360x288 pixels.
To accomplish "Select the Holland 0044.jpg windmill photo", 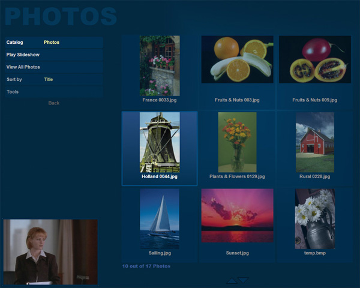I will pyautogui.click(x=160, y=142).
